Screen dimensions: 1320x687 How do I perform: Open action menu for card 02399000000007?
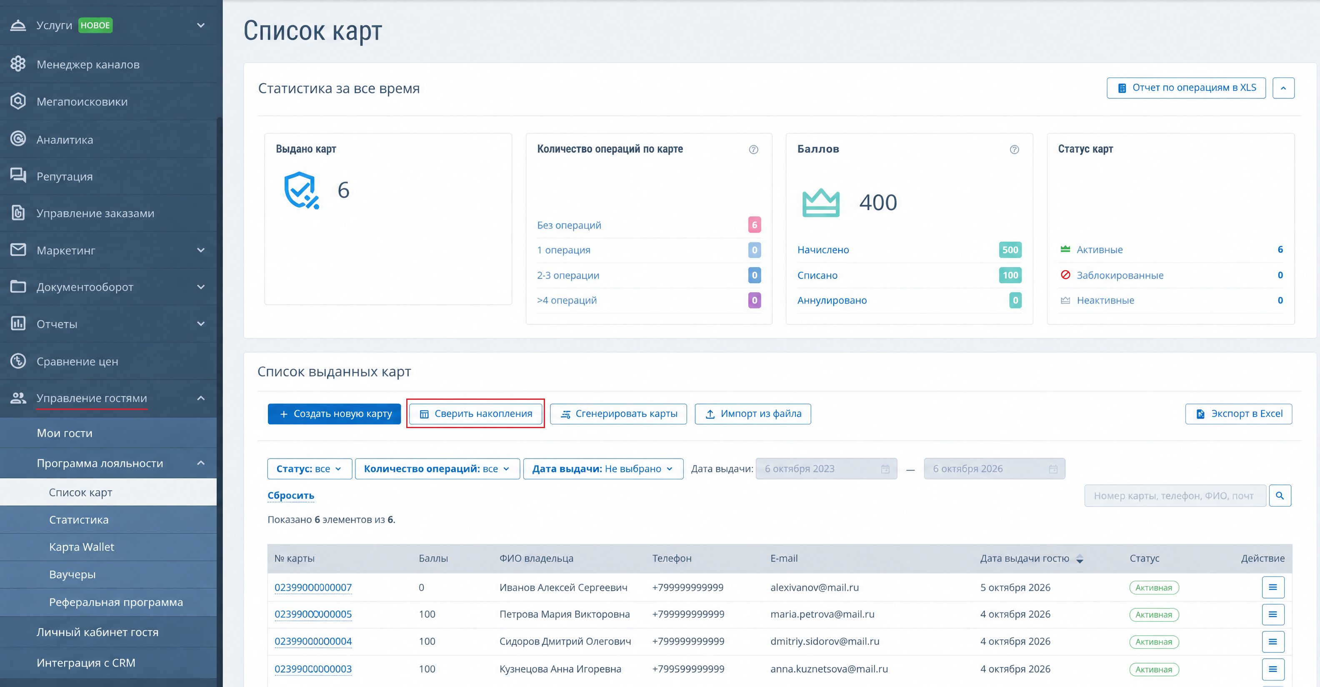click(x=1273, y=587)
